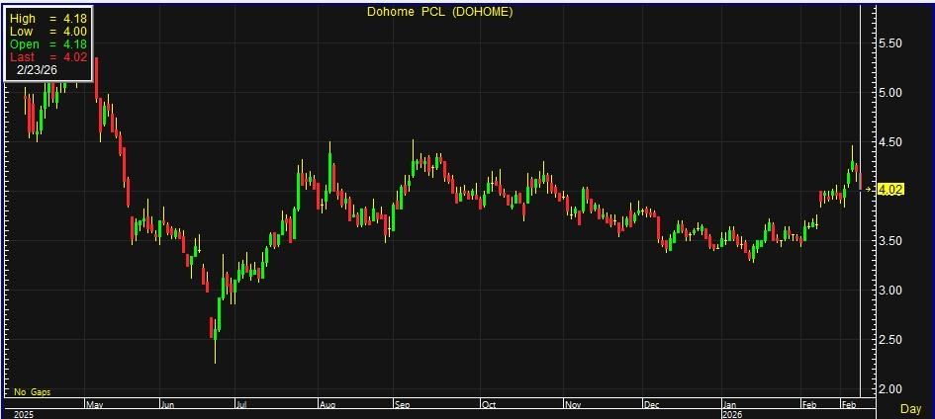This screenshot has width=935, height=419.
Task: Click the Jul month label on time axis
Action: point(241,404)
